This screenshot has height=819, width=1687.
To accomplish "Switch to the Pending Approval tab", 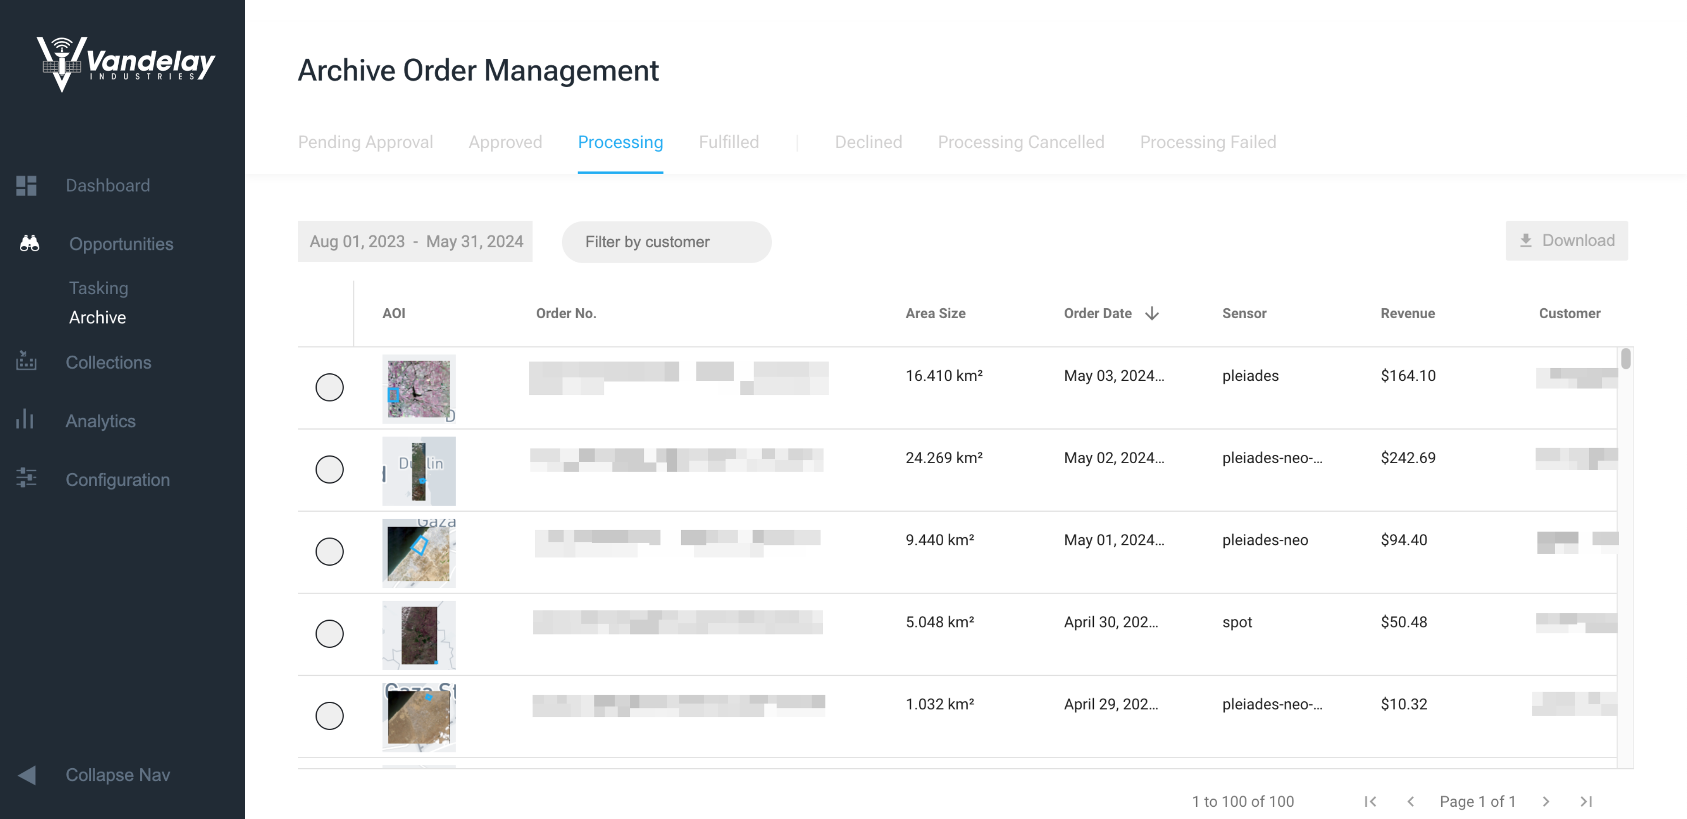I will click(x=365, y=142).
